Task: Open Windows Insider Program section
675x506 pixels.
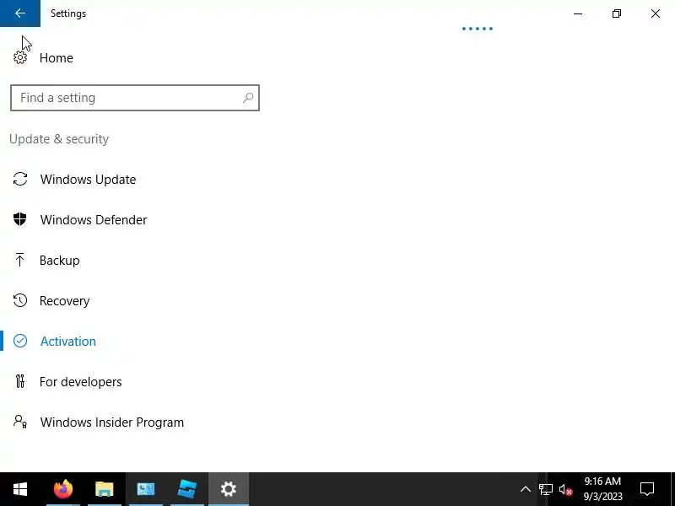Action: click(x=112, y=423)
